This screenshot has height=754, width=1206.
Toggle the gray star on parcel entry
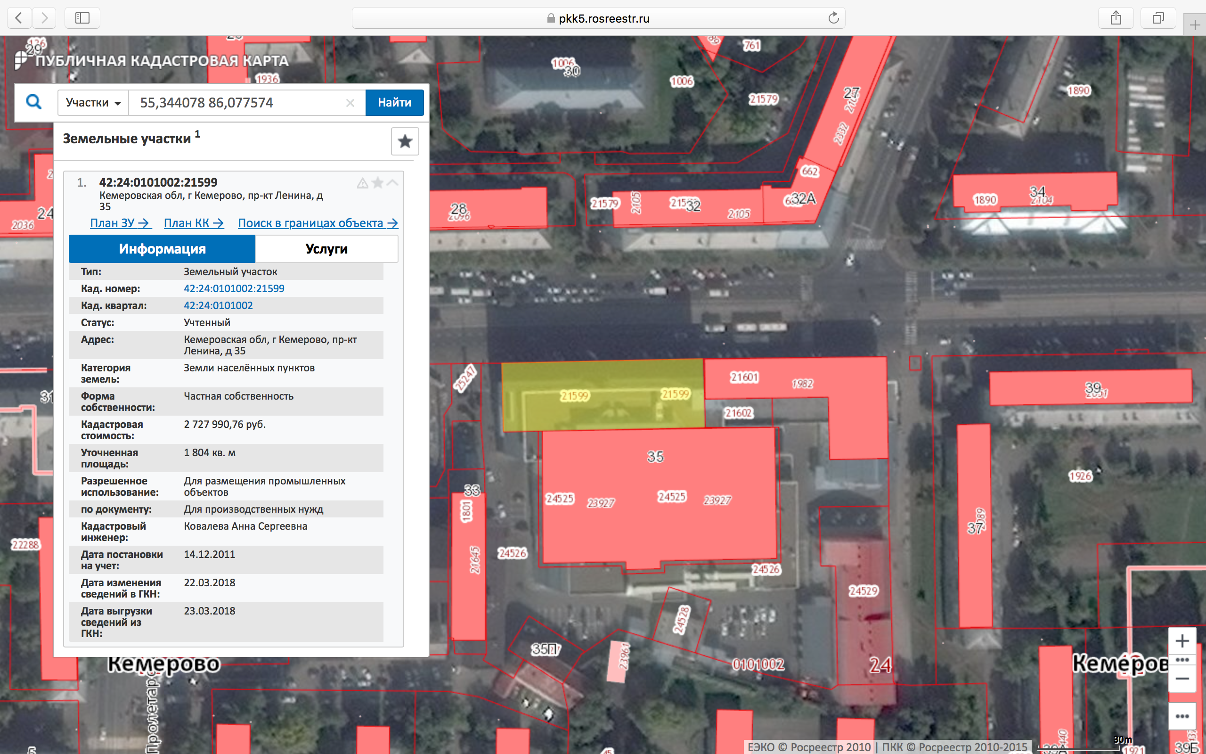tap(378, 183)
